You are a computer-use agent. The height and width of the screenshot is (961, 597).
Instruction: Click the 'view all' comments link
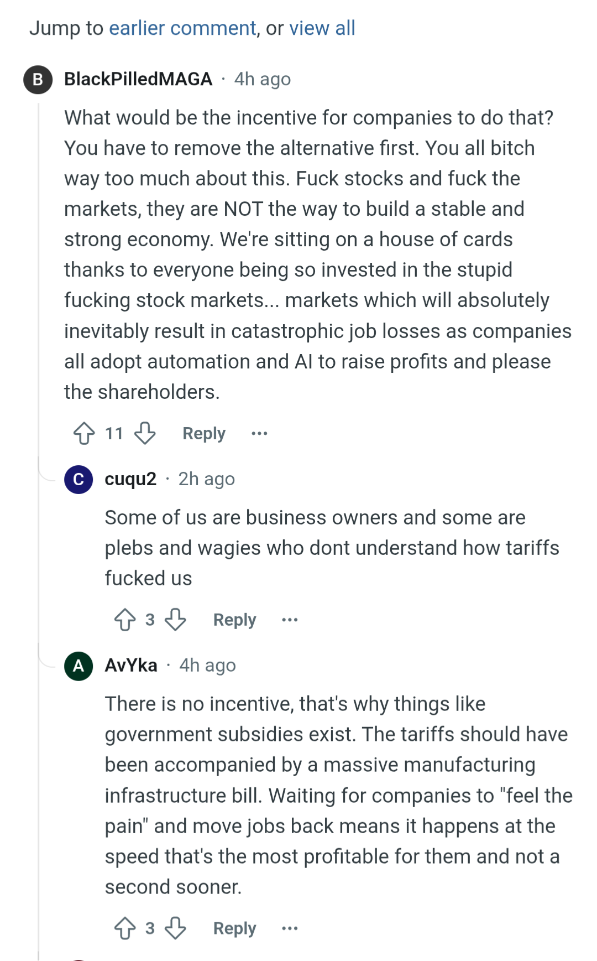322,28
